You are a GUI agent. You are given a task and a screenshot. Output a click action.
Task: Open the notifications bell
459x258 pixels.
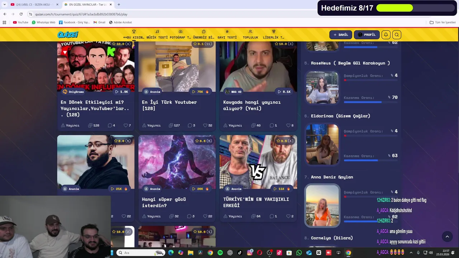tap(386, 35)
